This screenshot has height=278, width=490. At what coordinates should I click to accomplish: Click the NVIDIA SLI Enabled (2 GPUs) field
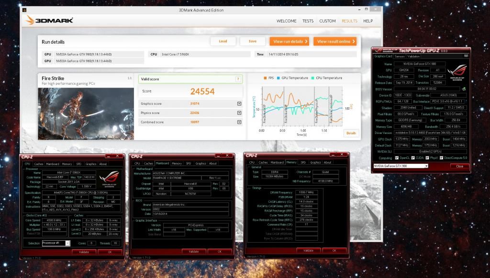point(430,152)
